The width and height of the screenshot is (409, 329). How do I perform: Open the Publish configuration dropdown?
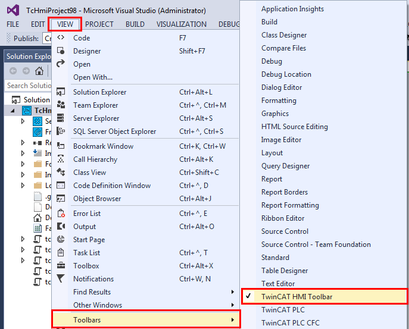pos(47,38)
